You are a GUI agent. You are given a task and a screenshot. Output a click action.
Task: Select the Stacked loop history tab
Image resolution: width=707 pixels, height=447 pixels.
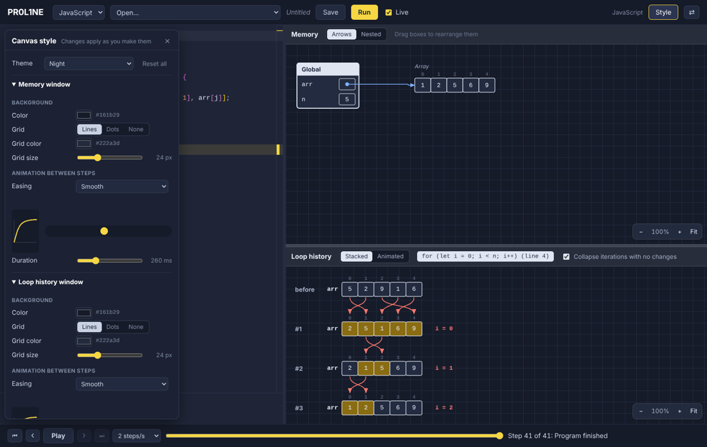[x=356, y=256]
